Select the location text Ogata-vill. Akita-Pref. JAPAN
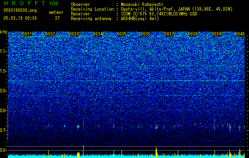The height and width of the screenshot is (158, 249). click(x=154, y=9)
